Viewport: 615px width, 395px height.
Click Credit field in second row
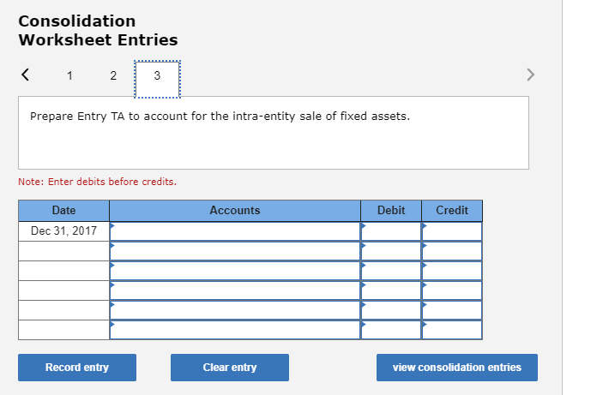(452, 251)
